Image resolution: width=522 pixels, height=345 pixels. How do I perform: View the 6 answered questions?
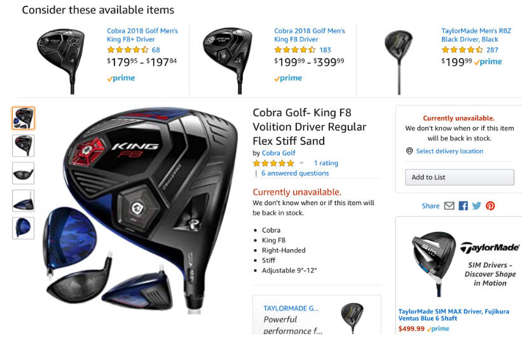click(295, 173)
